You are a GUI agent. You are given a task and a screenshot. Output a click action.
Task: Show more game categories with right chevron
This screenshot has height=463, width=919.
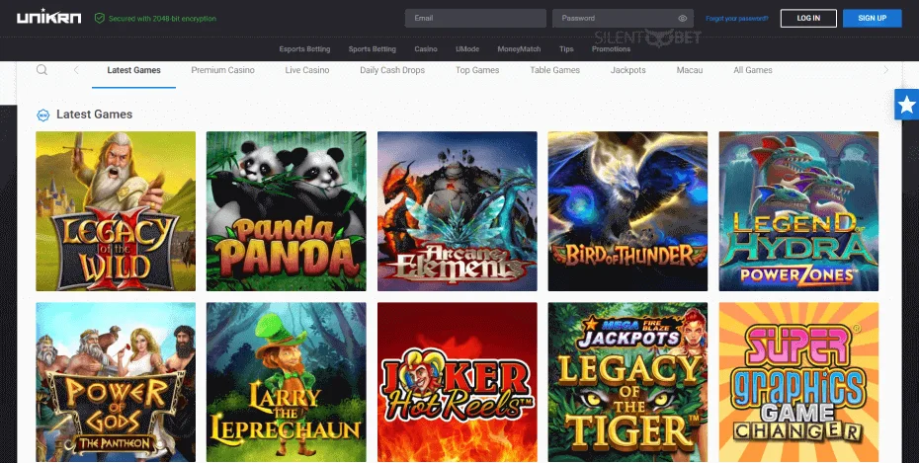point(885,70)
